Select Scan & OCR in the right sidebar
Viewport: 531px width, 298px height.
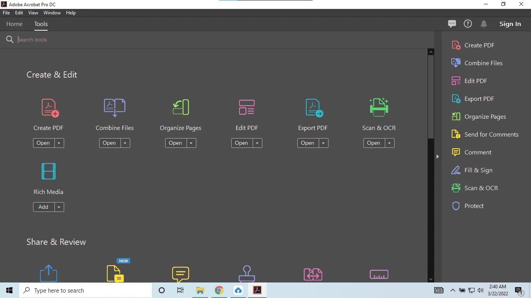[475, 188]
